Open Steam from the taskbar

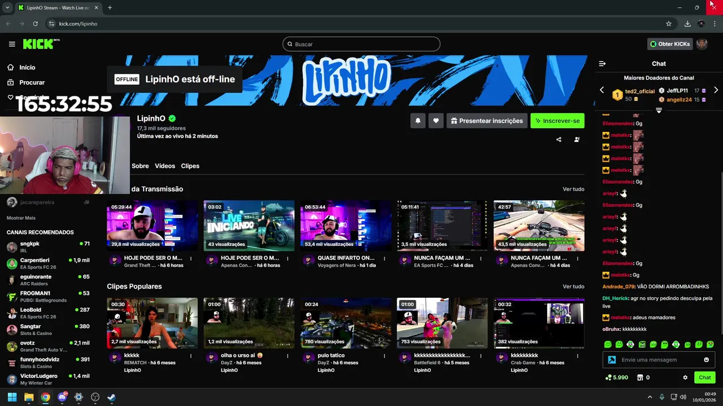[111, 397]
